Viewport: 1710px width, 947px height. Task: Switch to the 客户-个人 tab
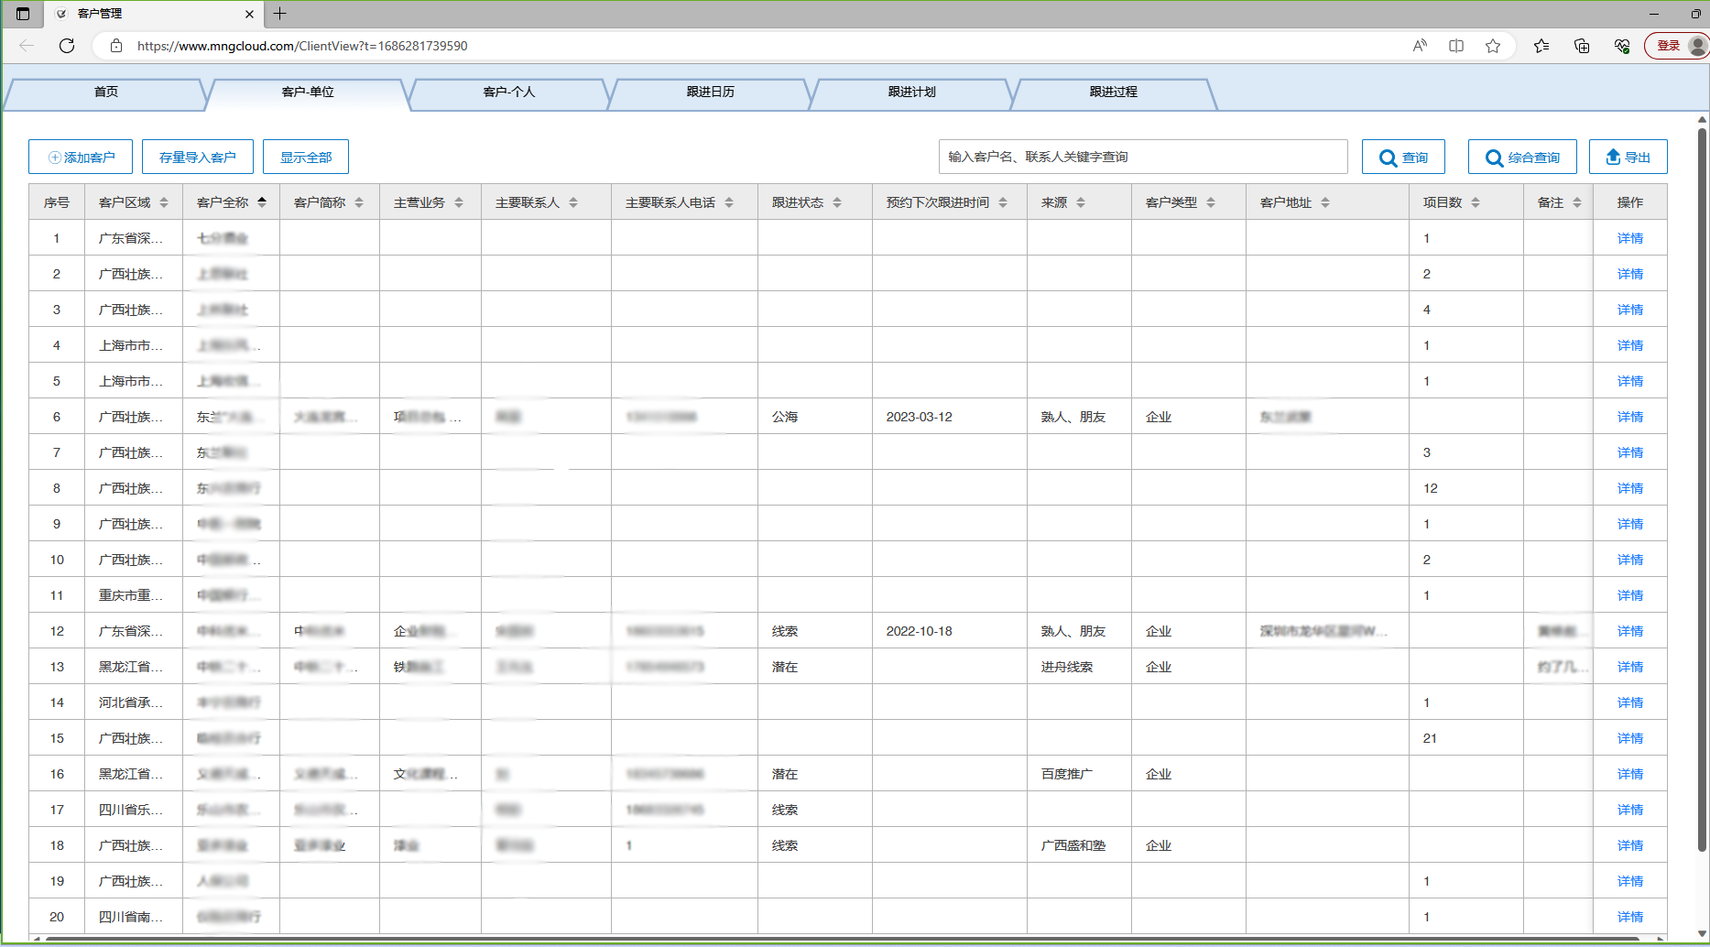(x=508, y=93)
